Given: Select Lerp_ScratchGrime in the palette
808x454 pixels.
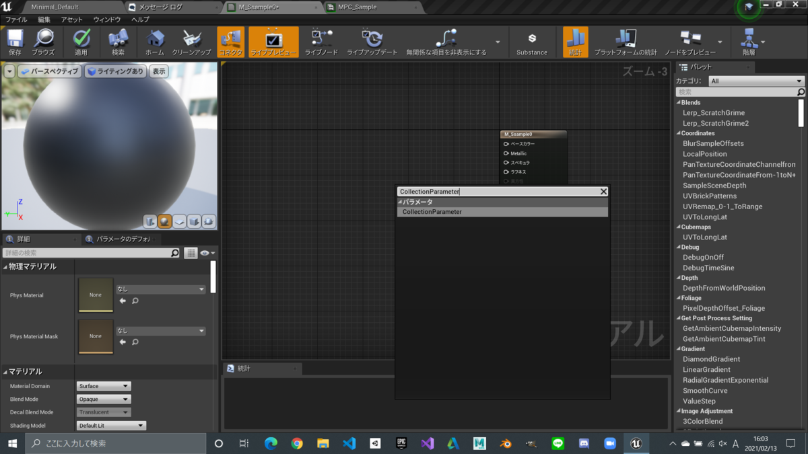Looking at the screenshot, I should 714,113.
